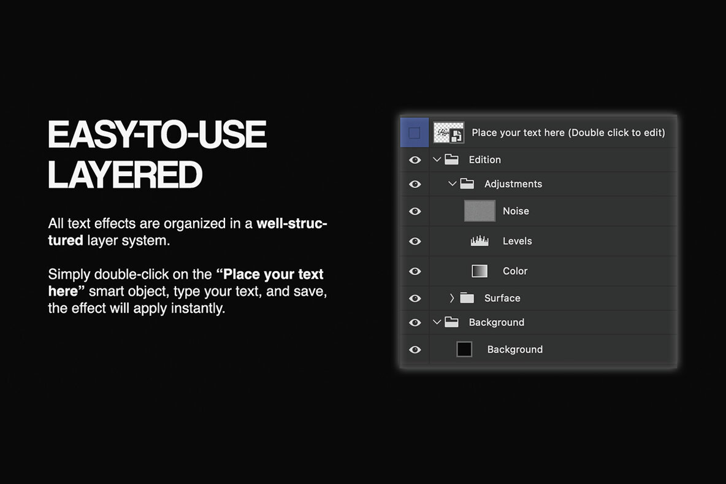Hide the Surface group using its eye
This screenshot has width=726, height=484.
click(415, 298)
